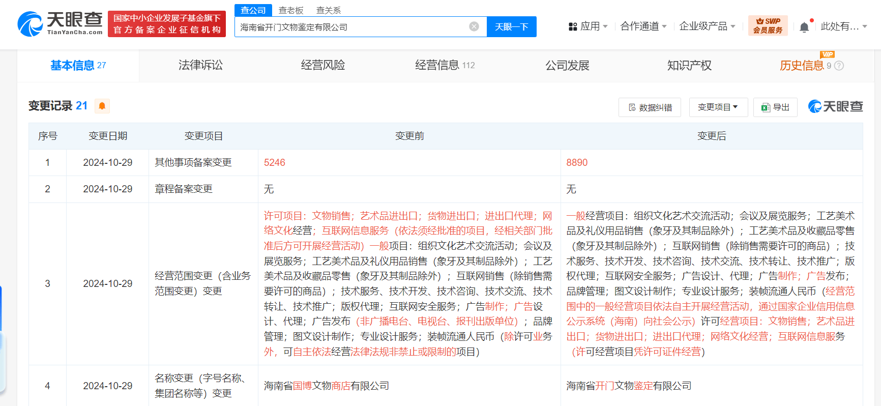The height and width of the screenshot is (406, 881).
Task: Expand the 合作通道 dropdown menu
Action: point(643,26)
